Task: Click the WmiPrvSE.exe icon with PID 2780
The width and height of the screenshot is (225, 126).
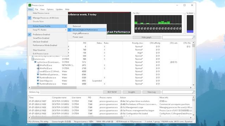Action: point(38,68)
